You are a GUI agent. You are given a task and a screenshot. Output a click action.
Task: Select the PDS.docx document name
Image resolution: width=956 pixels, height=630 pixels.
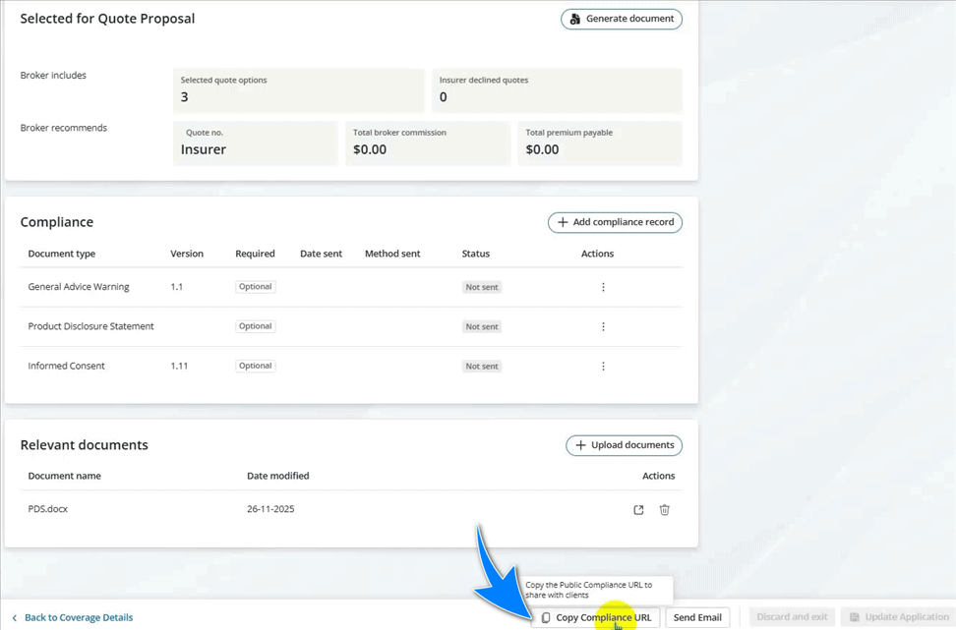point(47,509)
